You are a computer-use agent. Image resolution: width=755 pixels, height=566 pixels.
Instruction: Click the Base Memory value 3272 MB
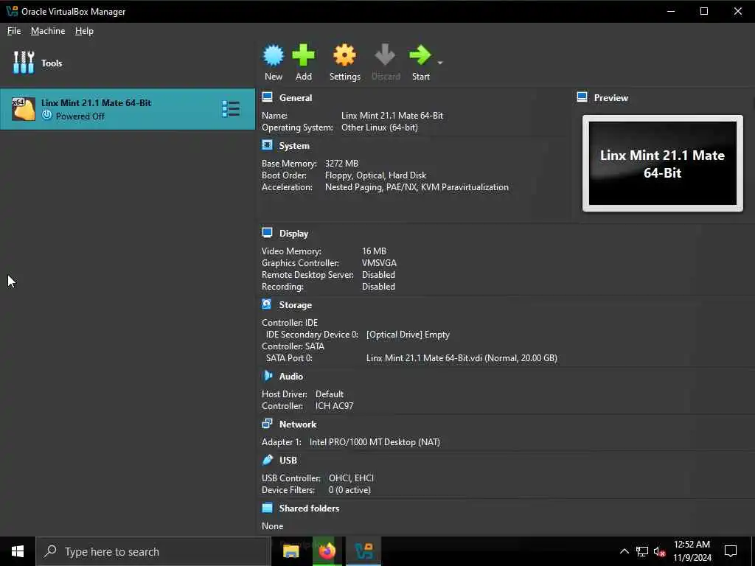click(x=341, y=164)
